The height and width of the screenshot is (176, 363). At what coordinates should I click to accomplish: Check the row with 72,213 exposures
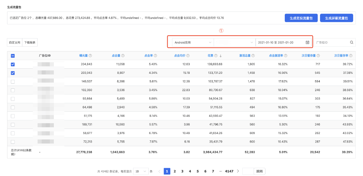(x=13, y=142)
